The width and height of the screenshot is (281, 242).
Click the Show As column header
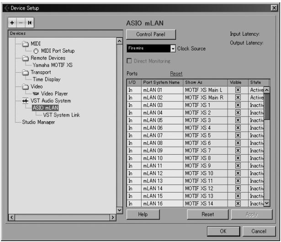pos(205,82)
